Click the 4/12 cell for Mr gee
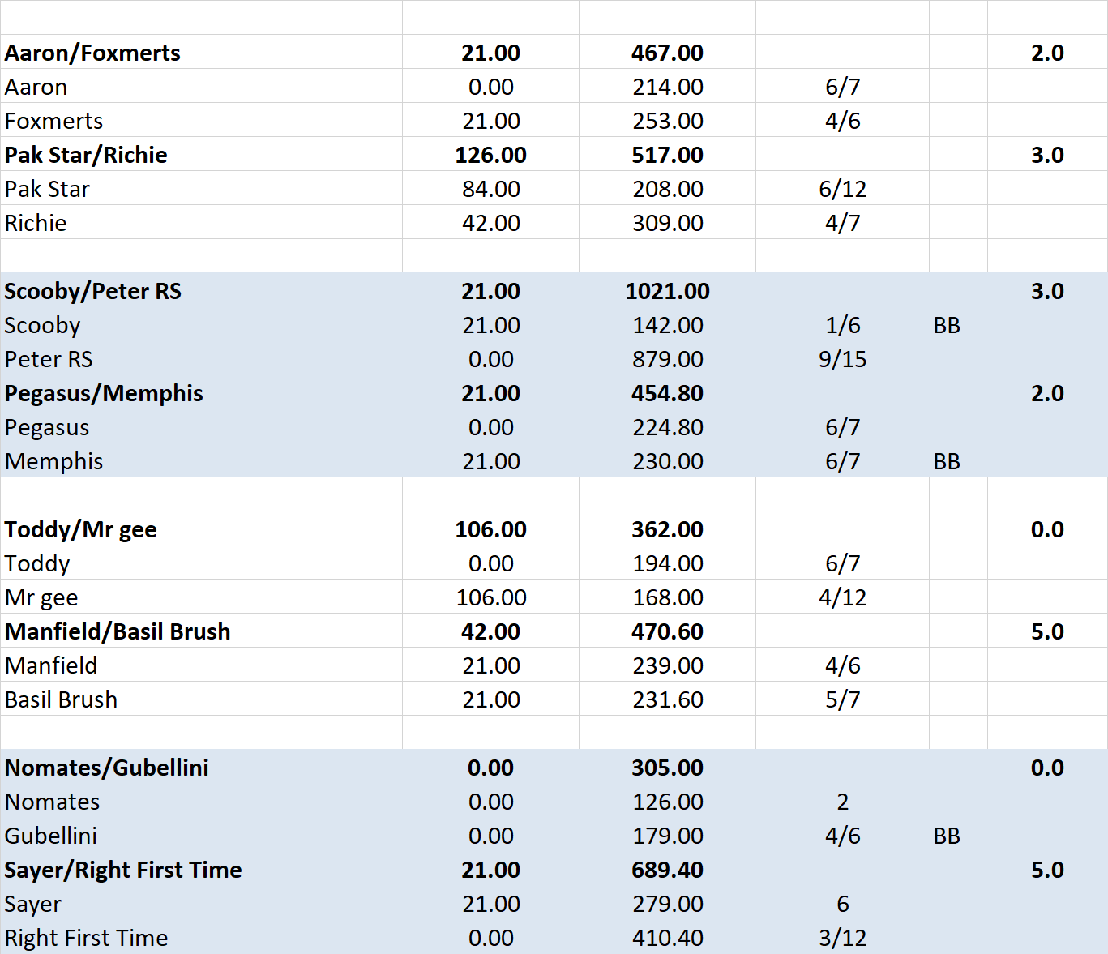The height and width of the screenshot is (954, 1108). click(x=842, y=597)
